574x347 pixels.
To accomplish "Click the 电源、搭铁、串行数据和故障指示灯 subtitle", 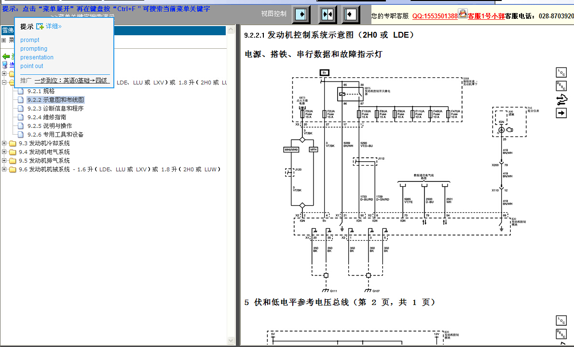I will [x=314, y=54].
